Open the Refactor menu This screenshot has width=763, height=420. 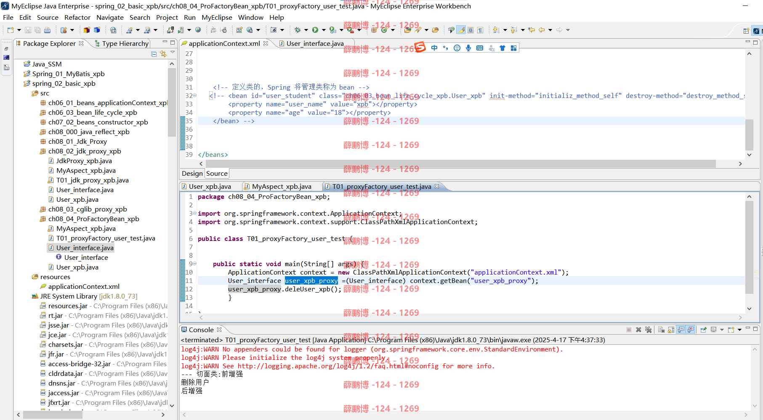(x=77, y=17)
